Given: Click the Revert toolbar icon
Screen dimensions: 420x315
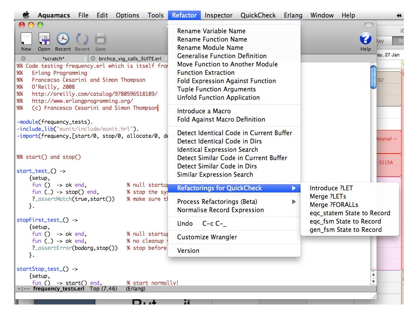Looking at the screenshot, I should tap(82, 39).
